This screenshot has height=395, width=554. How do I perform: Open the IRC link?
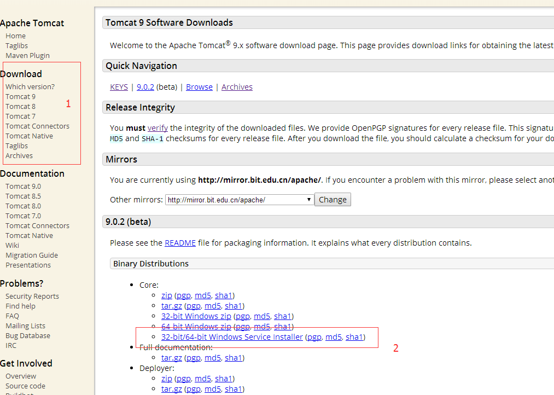point(11,346)
